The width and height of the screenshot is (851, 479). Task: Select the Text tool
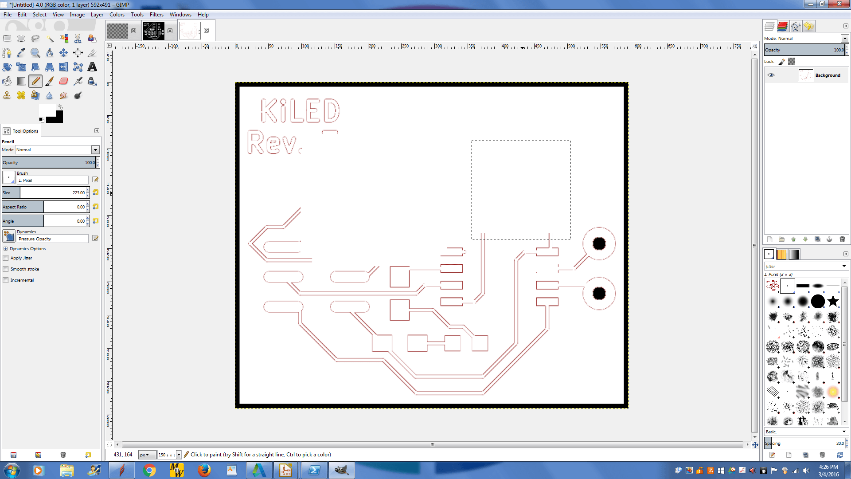[92, 67]
